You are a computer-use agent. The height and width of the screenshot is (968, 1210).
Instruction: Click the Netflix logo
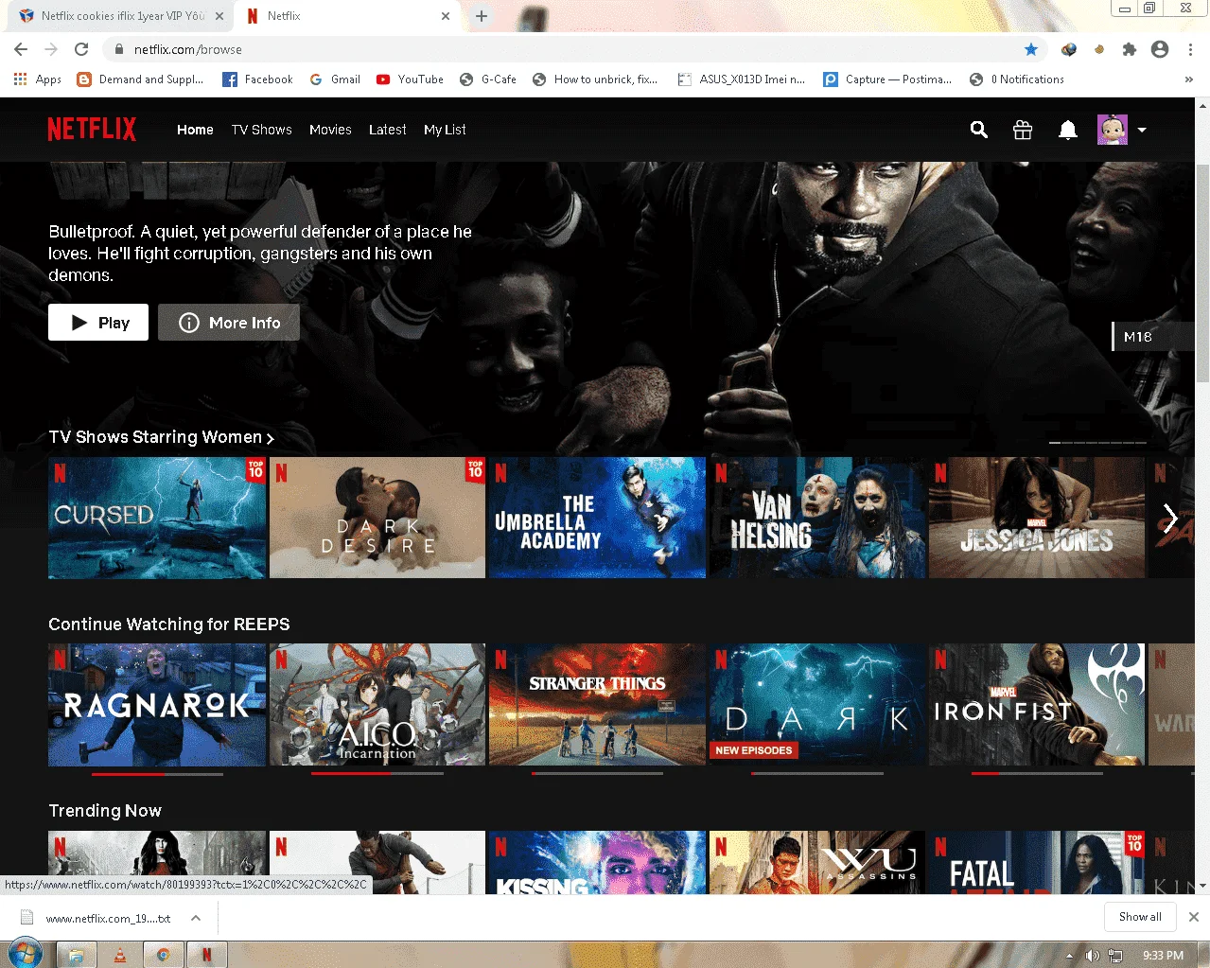click(92, 129)
